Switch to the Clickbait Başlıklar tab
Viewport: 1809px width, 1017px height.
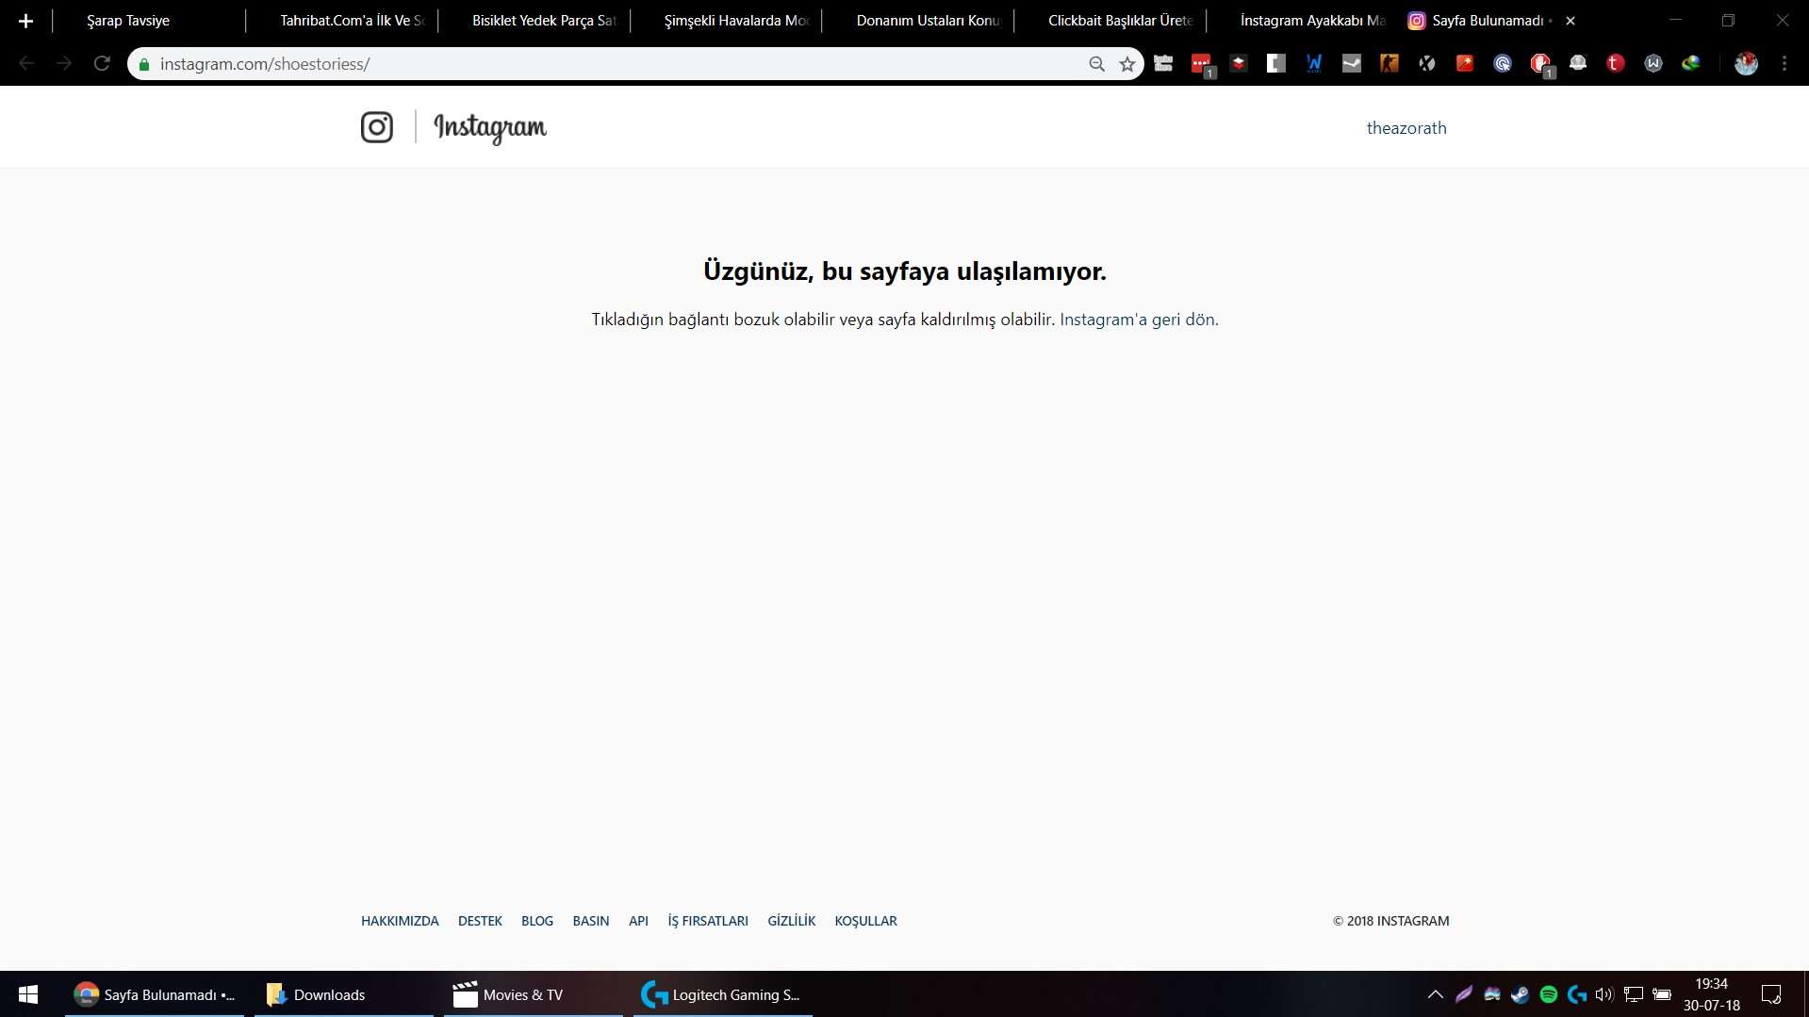(1119, 21)
